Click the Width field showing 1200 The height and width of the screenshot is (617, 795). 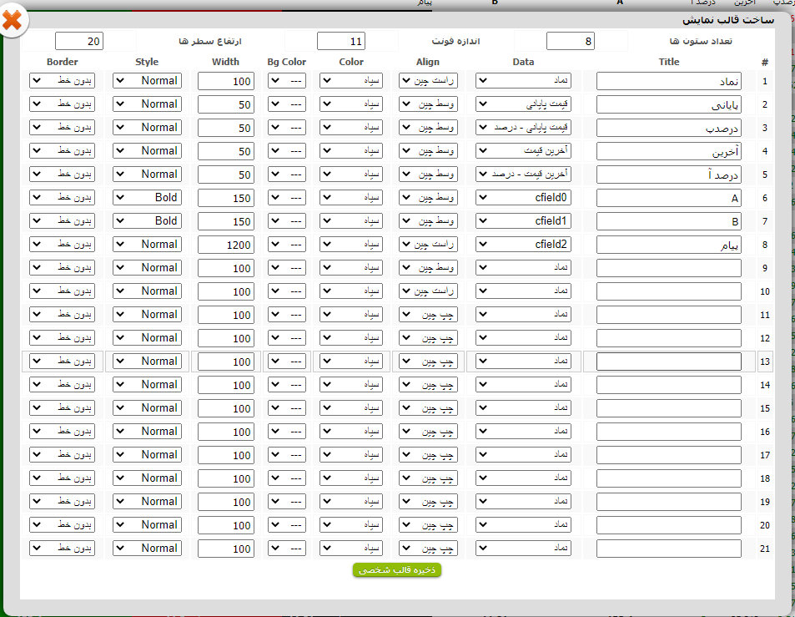click(x=226, y=245)
